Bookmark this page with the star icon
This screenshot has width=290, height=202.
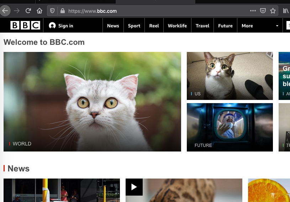coord(273,11)
